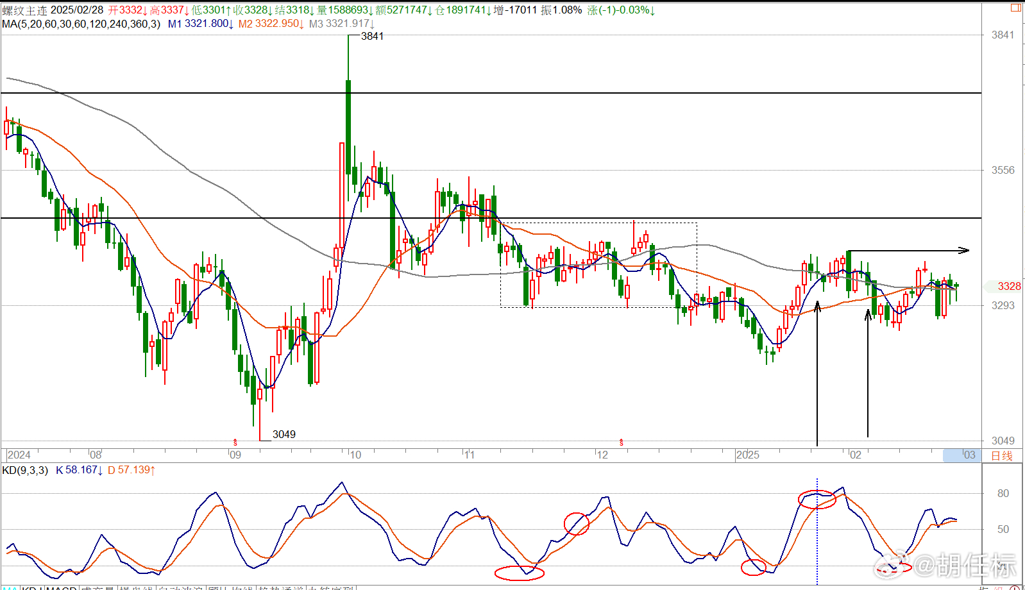
Task: Click the M2 3322.950 moving average value
Action: 271,24
